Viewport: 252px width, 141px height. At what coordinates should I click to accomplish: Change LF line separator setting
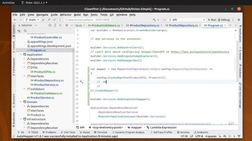coord(191,136)
